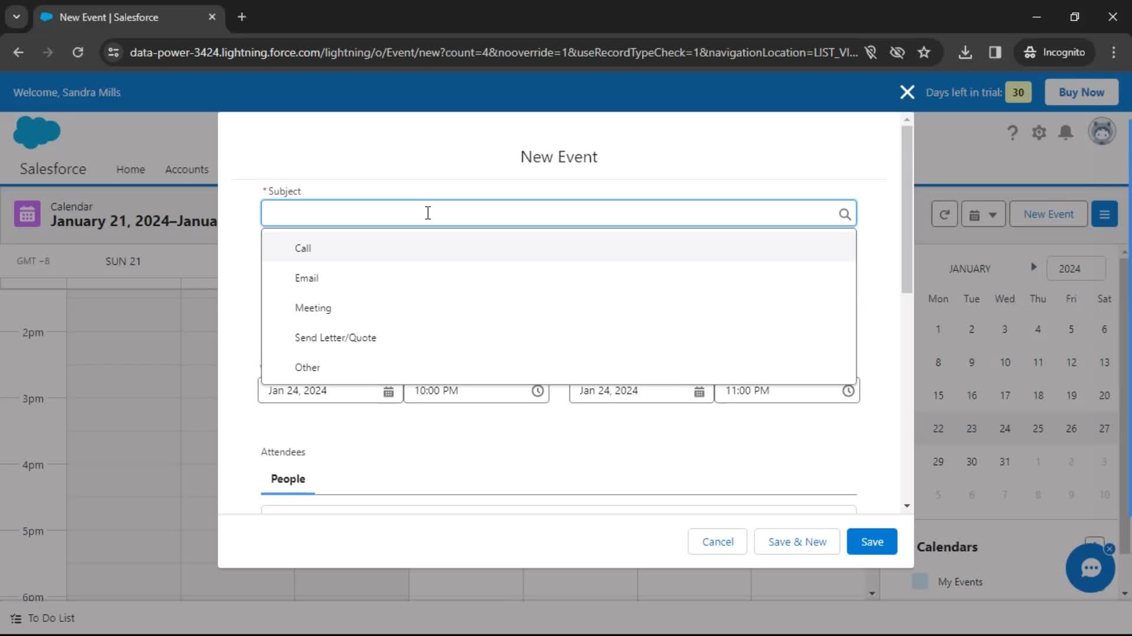The width and height of the screenshot is (1132, 636).
Task: Click the start date field Jan 24, 2024
Action: coord(330,391)
